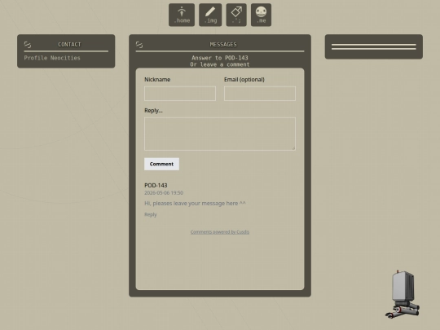The image size is (440, 330).
Task: Open Comments powered by Cusdis link
Action: click(220, 231)
